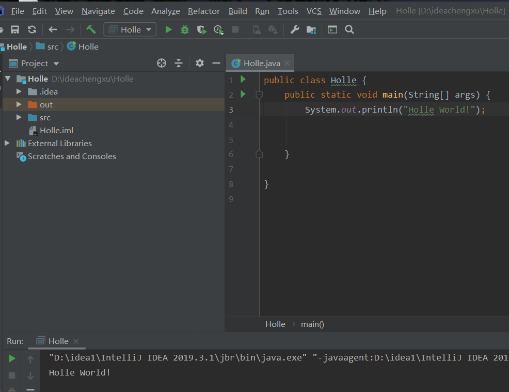The image size is (509, 392).
Task: Click the gray stop square in the toolbar
Action: 235,29
